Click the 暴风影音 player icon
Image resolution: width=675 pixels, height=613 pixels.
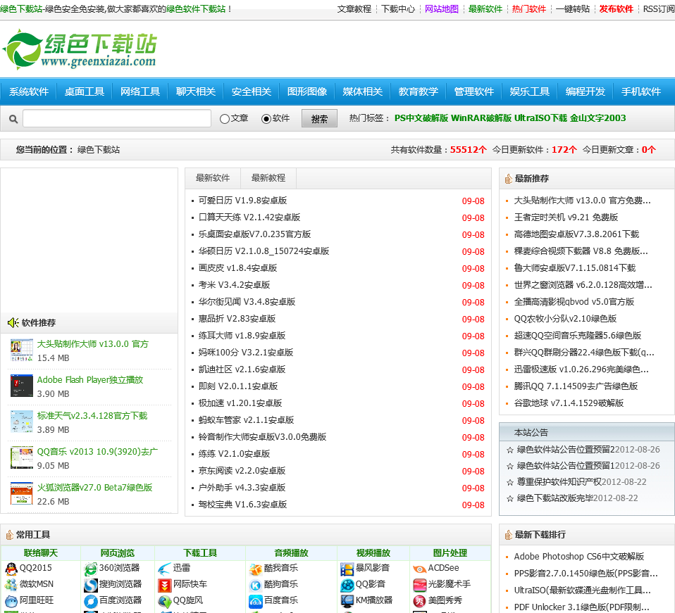(x=347, y=569)
